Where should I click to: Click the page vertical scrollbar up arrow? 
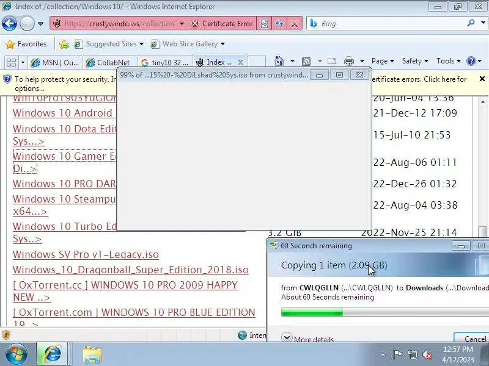point(483,101)
